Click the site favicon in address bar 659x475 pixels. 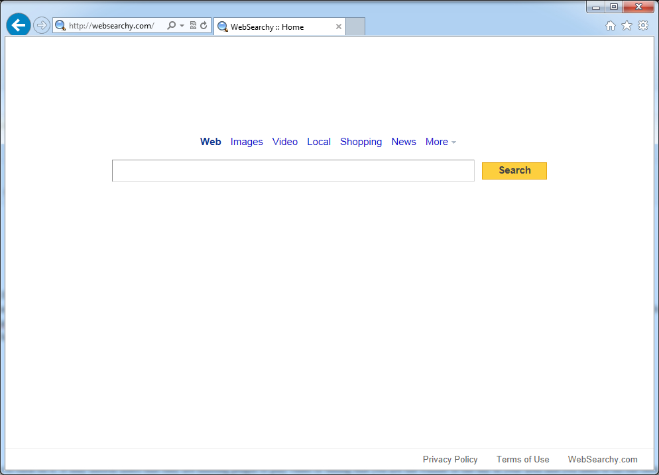pyautogui.click(x=60, y=26)
